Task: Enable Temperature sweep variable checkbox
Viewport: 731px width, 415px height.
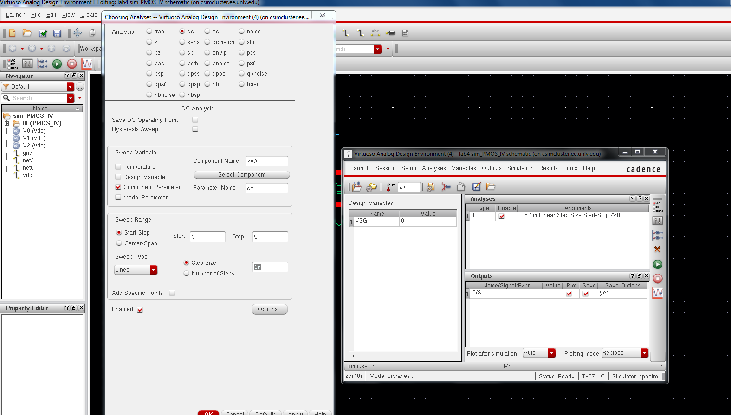Action: point(118,166)
